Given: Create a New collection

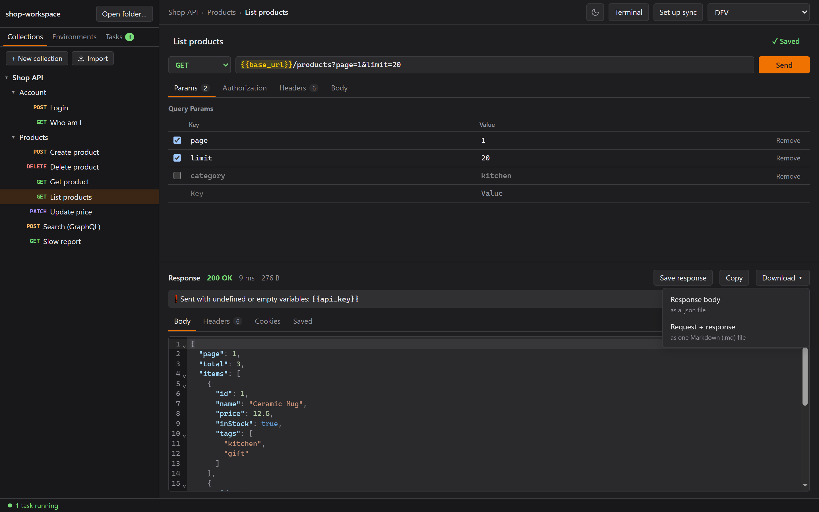Looking at the screenshot, I should pyautogui.click(x=37, y=59).
